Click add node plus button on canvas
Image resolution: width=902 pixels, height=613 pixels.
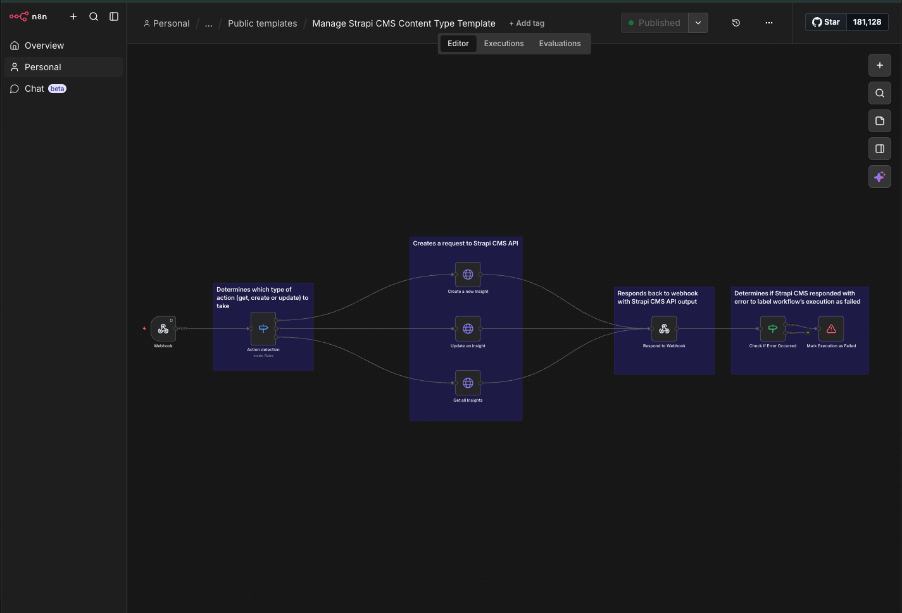pyautogui.click(x=880, y=65)
